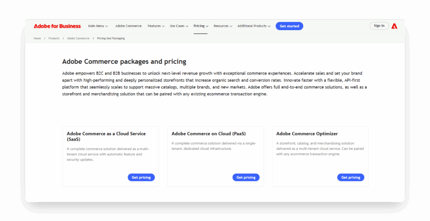430x221 pixels.
Task: Click the Adobe Commerce on Cloud (PaaS) heading
Action: (x=209, y=134)
